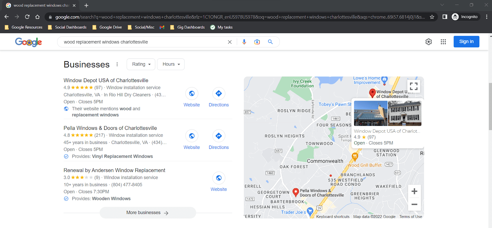492x228 pixels.
Task: Submit search with magnifier icon
Action: click(270, 42)
